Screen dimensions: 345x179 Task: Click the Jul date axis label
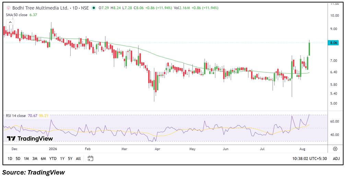262,149
